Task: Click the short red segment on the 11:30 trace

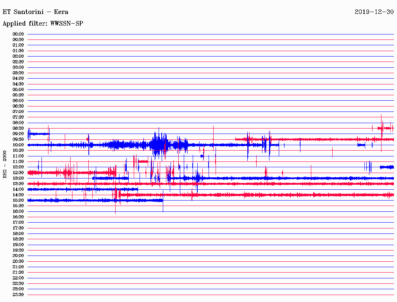Action: pos(143,161)
